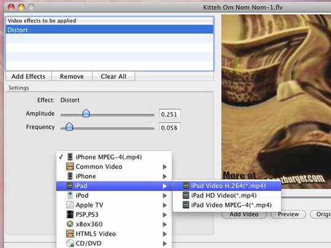Viewport: 331px width, 248px height.
Task: Click the xBox360 green icon
Action: (x=70, y=224)
